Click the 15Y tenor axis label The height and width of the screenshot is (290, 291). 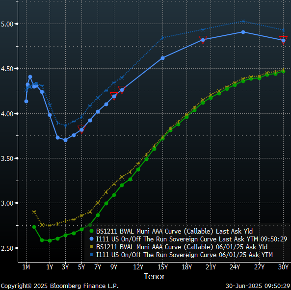[163, 267]
